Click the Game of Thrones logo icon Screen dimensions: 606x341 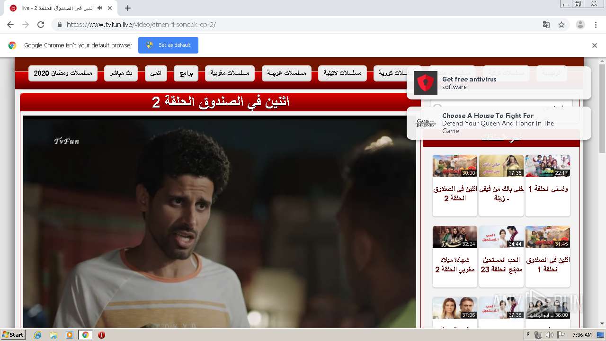coord(426,123)
